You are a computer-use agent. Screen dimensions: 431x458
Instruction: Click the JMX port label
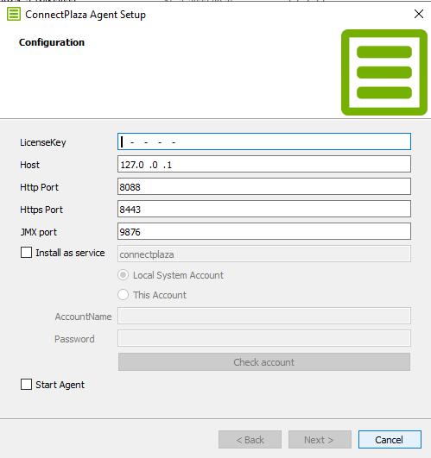39,232
